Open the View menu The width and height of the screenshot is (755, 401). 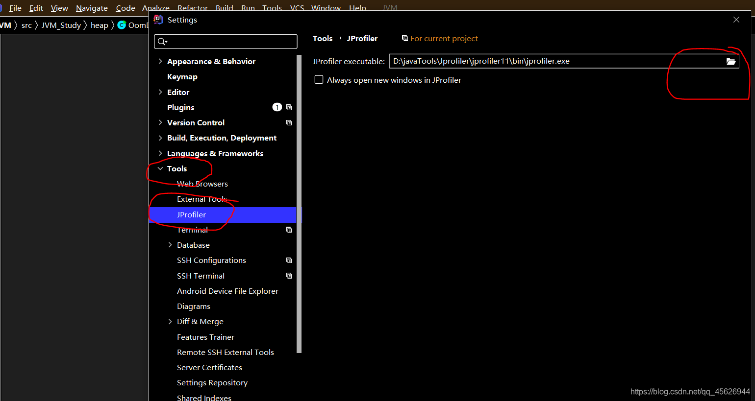point(59,8)
